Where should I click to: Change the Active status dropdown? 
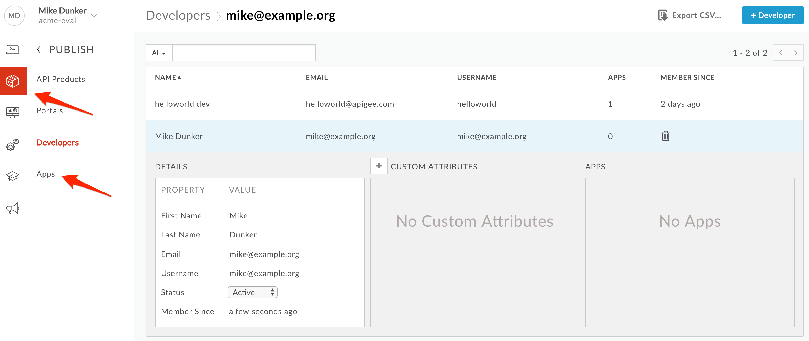pyautogui.click(x=253, y=292)
